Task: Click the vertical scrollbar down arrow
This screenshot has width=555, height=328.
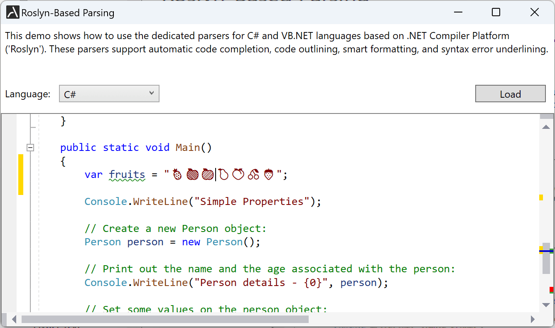Action: [x=546, y=305]
